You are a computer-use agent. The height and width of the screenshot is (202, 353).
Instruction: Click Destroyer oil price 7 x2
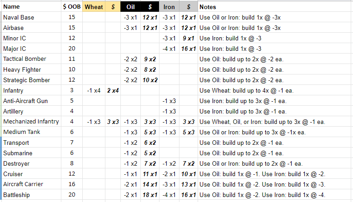pyautogui.click(x=150, y=163)
